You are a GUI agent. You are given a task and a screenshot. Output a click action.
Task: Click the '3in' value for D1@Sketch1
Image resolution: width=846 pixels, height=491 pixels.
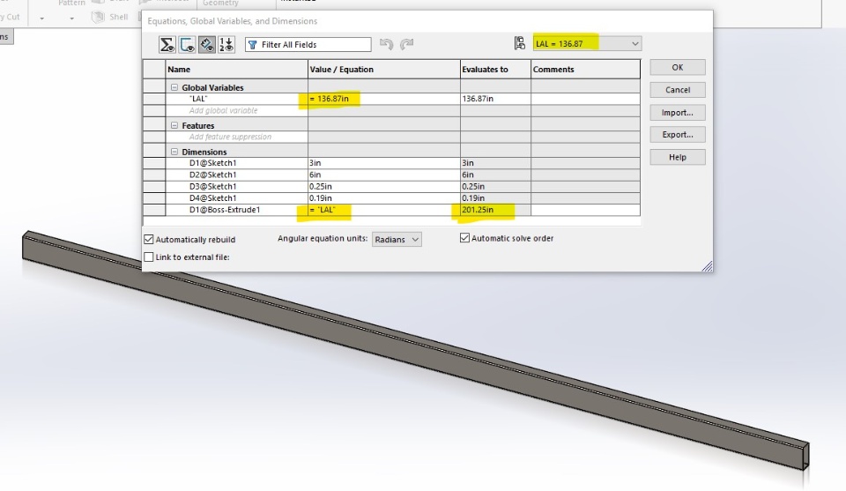pyautogui.click(x=384, y=163)
